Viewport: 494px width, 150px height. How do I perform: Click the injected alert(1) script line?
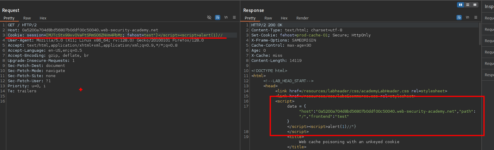322,127
